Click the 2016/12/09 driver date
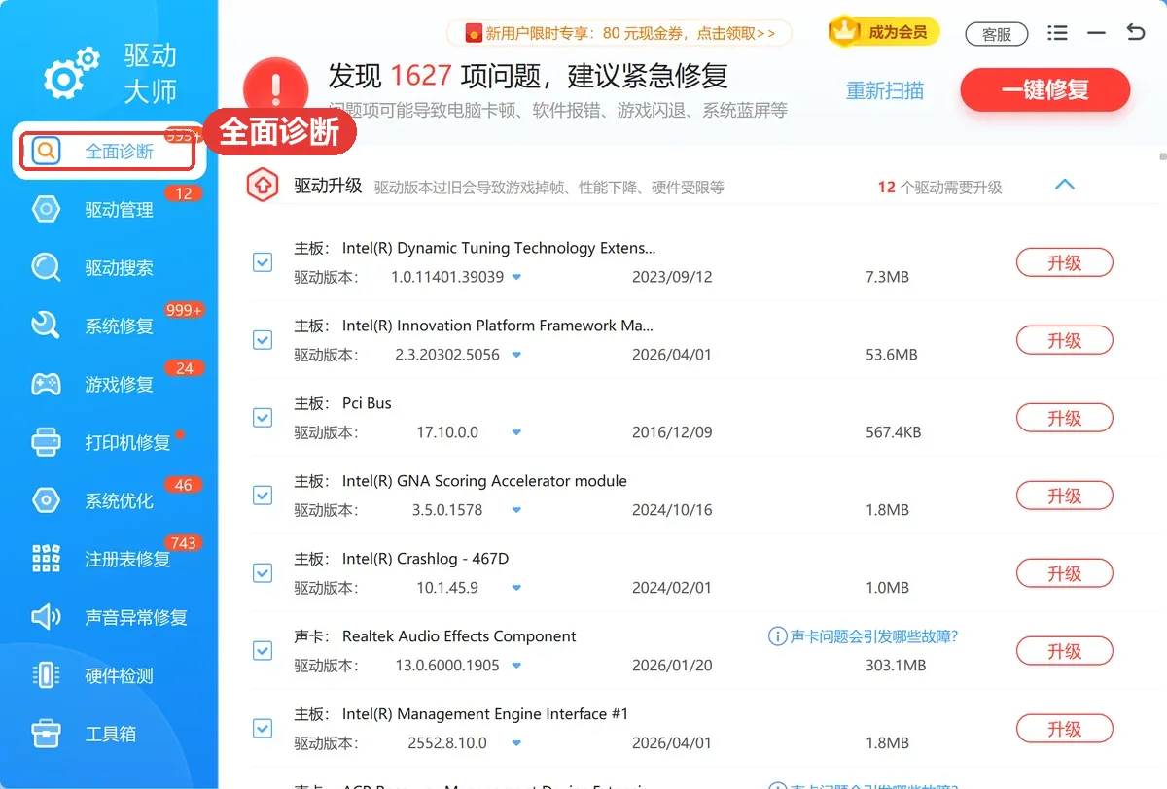This screenshot has height=789, width=1167. 672,432
